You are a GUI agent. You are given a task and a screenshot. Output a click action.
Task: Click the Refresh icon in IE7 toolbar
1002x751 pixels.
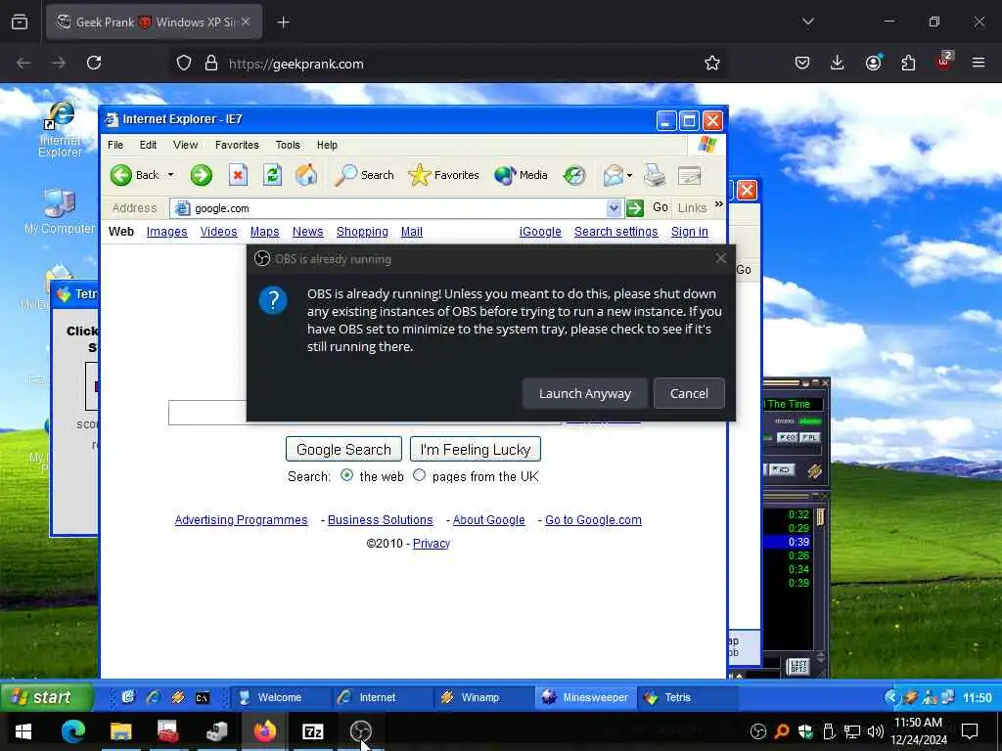272,175
